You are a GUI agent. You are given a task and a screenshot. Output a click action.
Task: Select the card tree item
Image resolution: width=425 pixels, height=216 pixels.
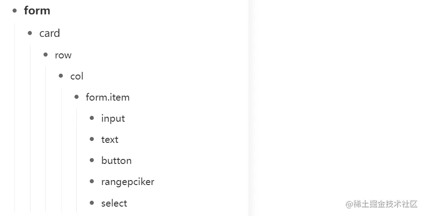[x=49, y=33]
